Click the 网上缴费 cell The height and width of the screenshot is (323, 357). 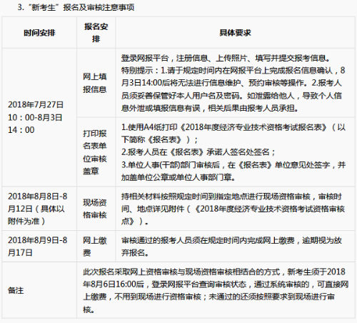[x=95, y=247]
